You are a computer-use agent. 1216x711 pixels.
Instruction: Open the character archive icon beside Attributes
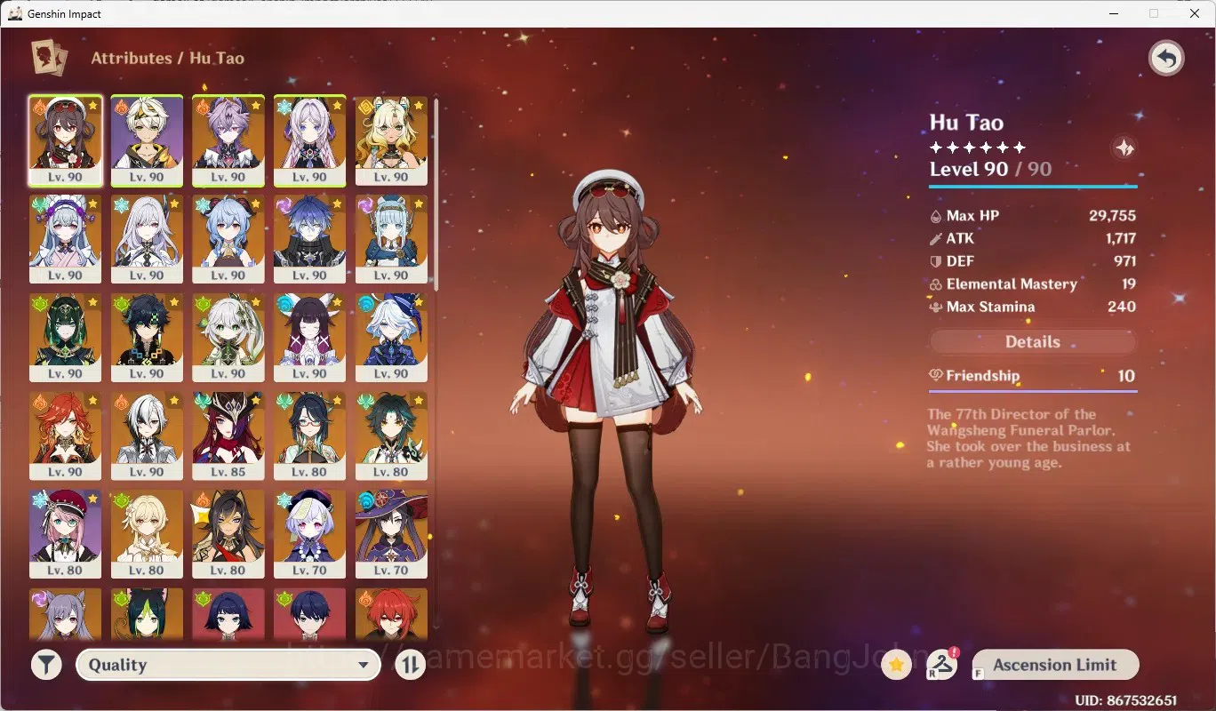[49, 58]
